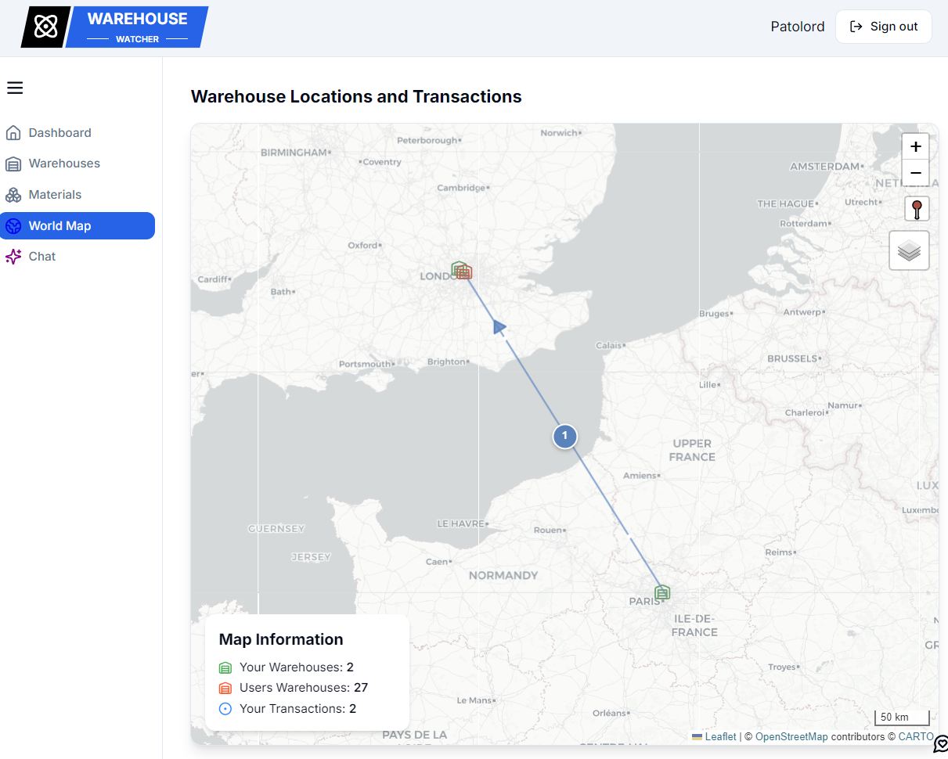The image size is (948, 759).
Task: Click the Patolord username in the header
Action: [798, 26]
